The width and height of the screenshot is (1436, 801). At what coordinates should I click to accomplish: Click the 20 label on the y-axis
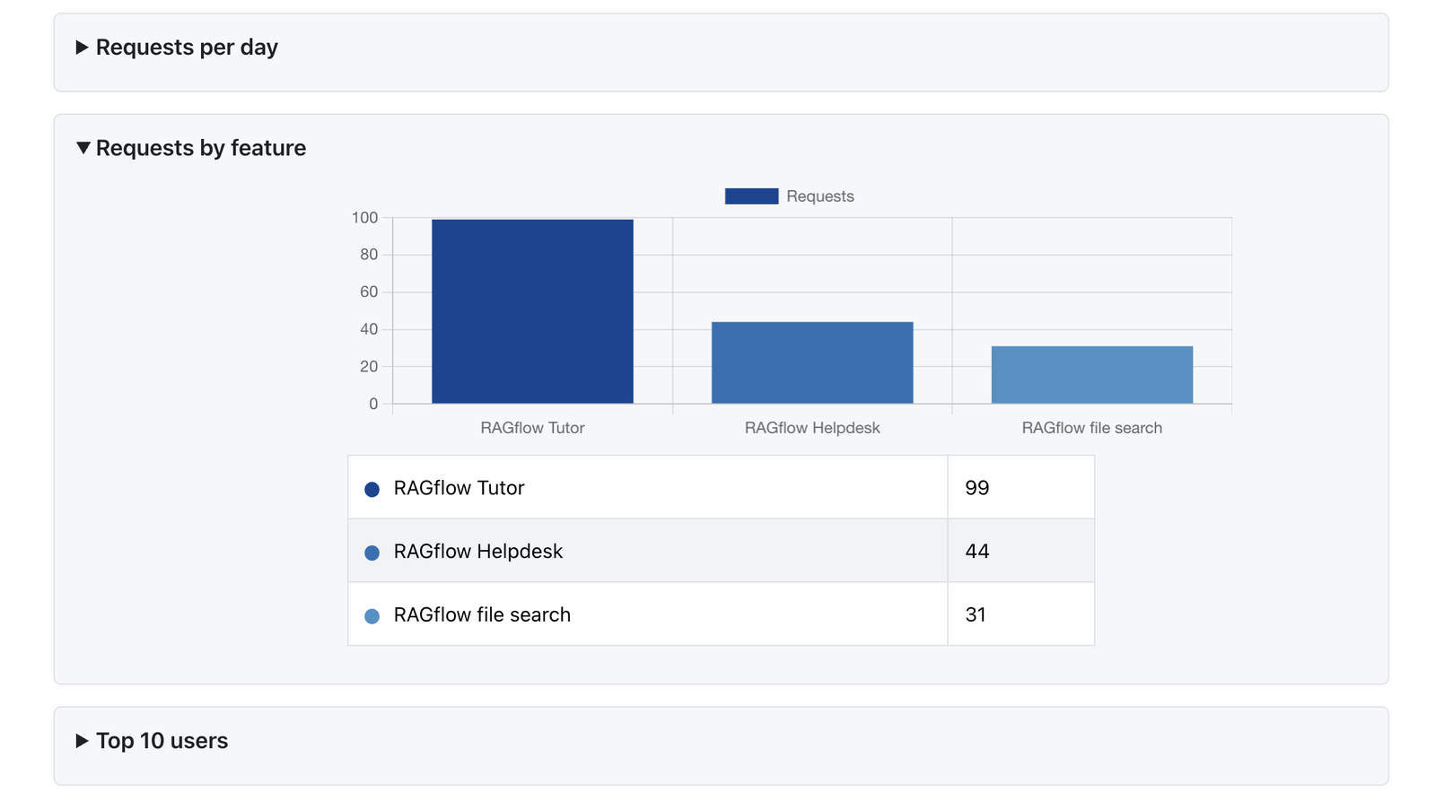coord(369,367)
